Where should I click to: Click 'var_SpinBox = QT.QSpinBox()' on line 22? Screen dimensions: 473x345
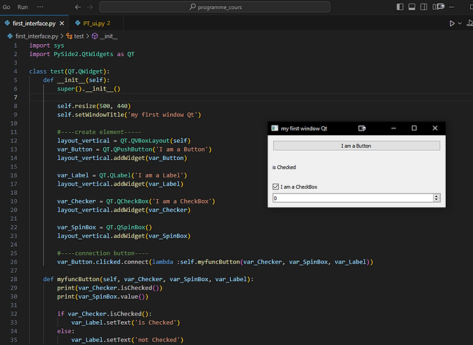click(105, 227)
